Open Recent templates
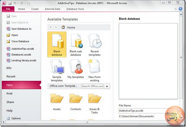Image resolution: width=186 pixels, height=127 pixels. (x=95, y=44)
